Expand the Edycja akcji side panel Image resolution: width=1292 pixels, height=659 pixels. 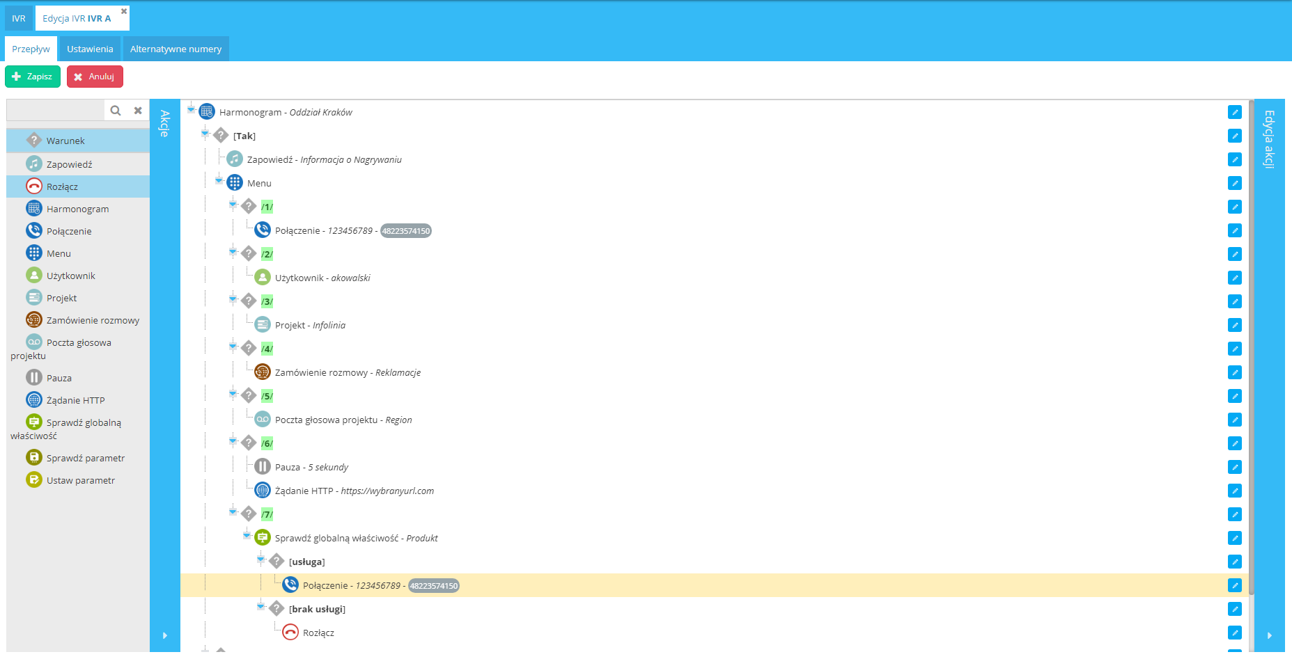click(1269, 635)
